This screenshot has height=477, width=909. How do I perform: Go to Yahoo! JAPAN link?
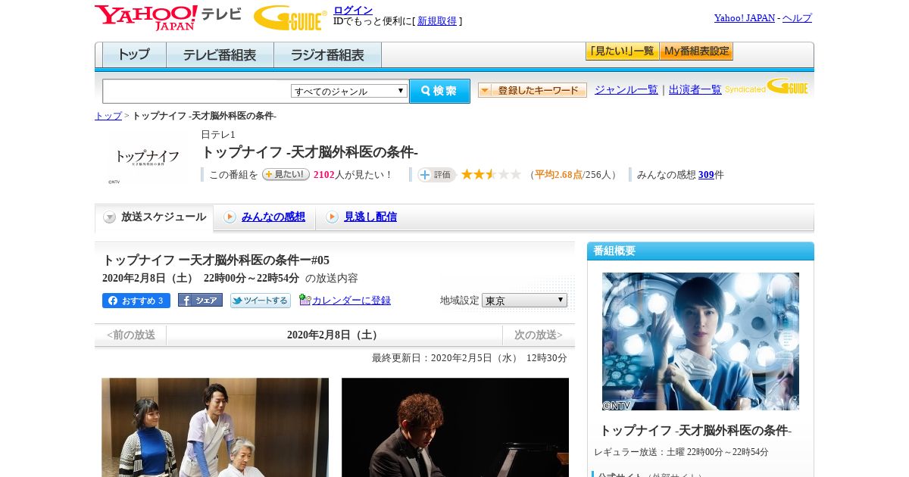pos(745,18)
